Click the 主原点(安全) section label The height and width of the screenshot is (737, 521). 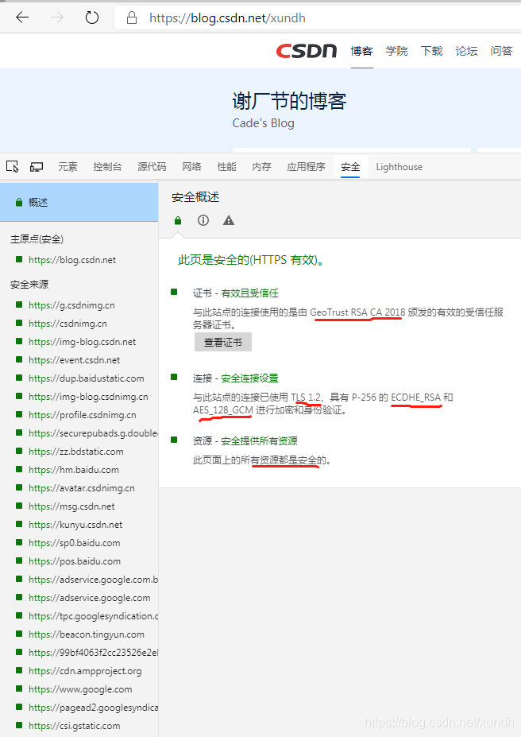pyautogui.click(x=37, y=239)
